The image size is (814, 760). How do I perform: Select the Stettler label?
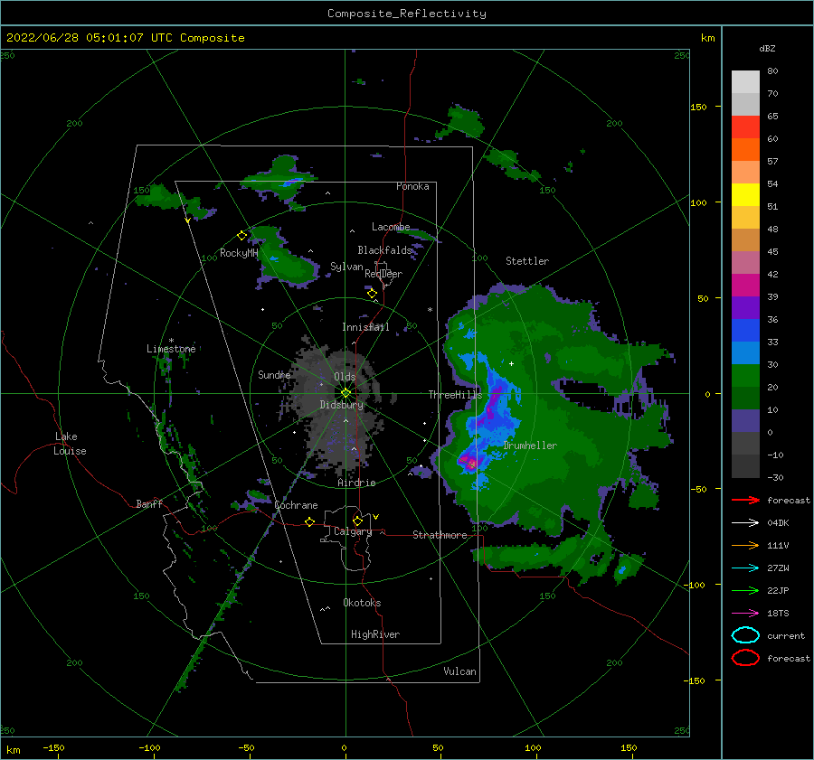point(527,261)
